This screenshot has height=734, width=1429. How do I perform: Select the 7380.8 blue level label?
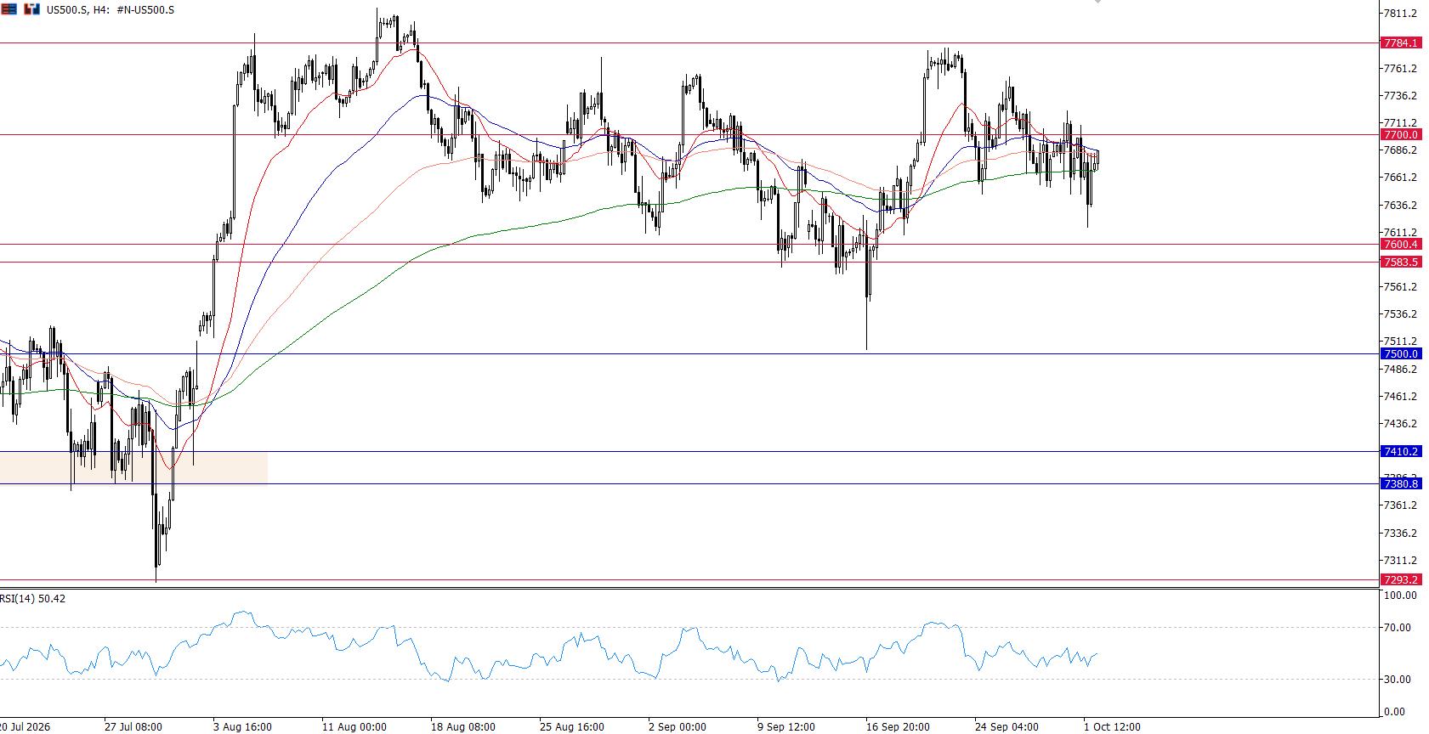pos(1400,483)
